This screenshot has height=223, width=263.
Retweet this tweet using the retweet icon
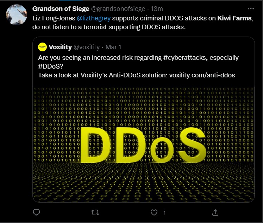(95, 212)
